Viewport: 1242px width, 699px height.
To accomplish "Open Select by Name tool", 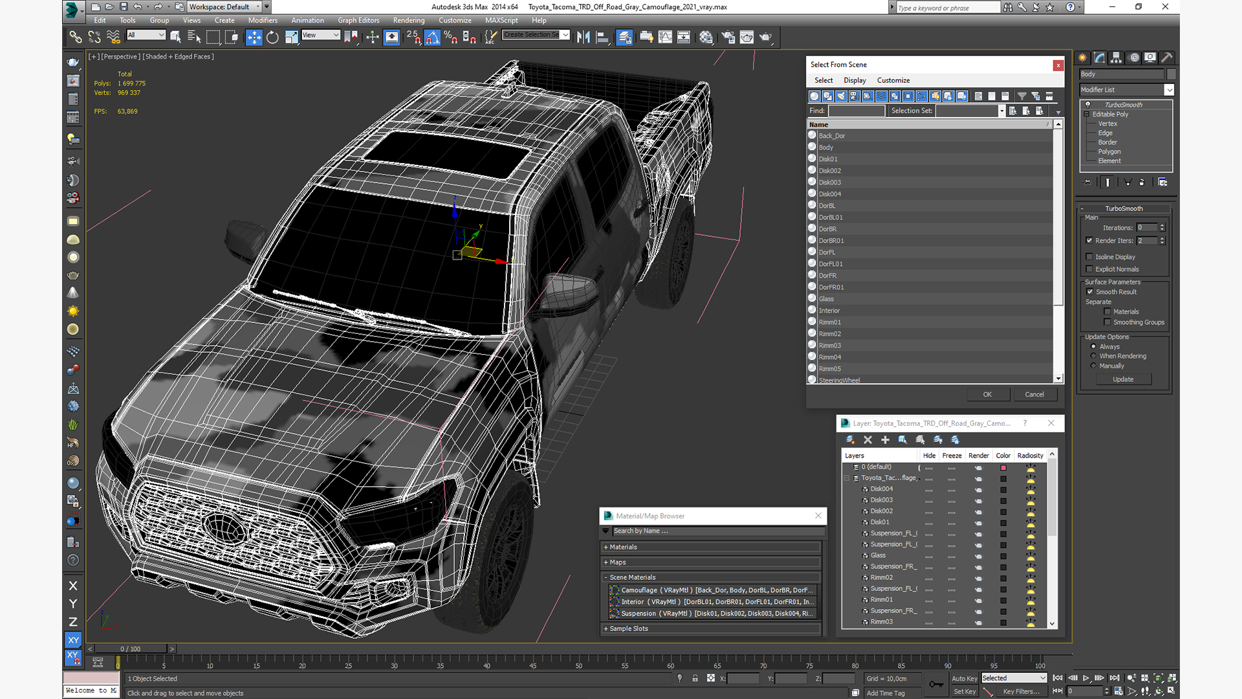I will click(194, 37).
